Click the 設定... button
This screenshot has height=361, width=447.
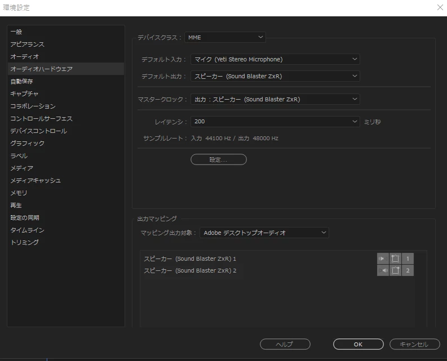[219, 159]
